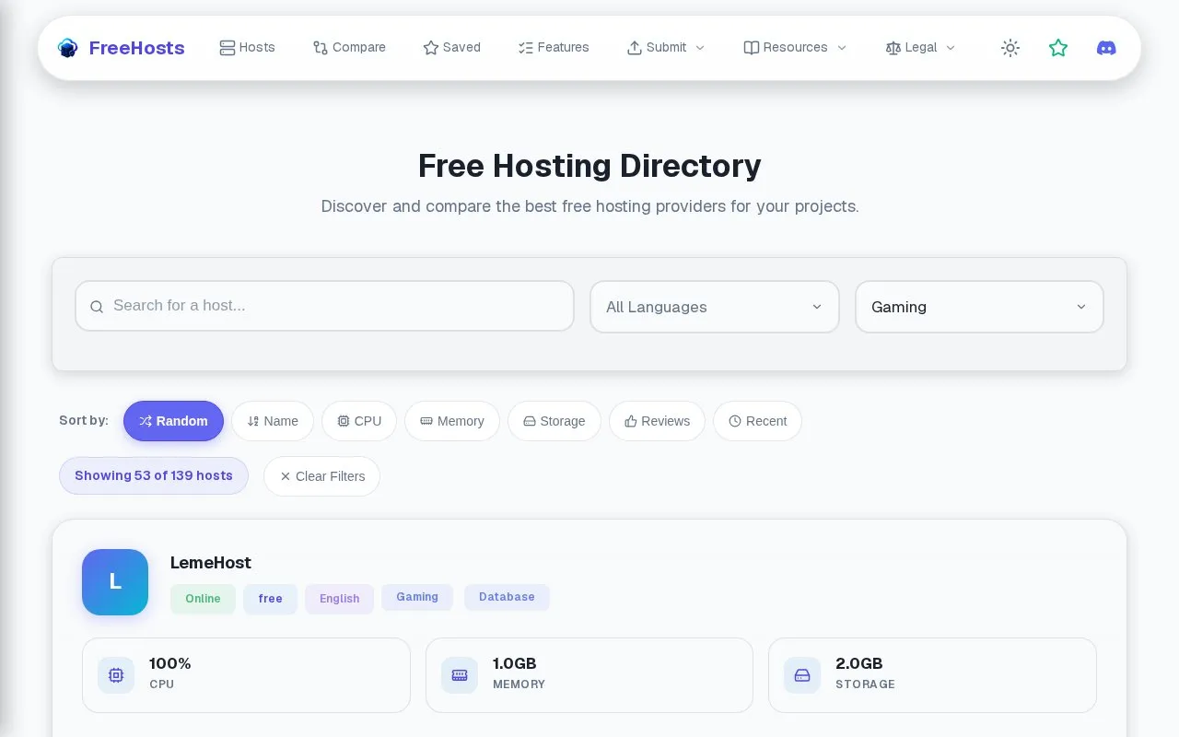Open the All Languages dropdown
This screenshot has height=737, width=1179.
tap(715, 307)
